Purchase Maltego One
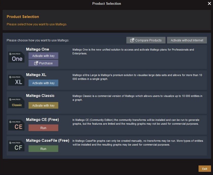This screenshot has height=175, width=213. pyautogui.click(x=43, y=63)
